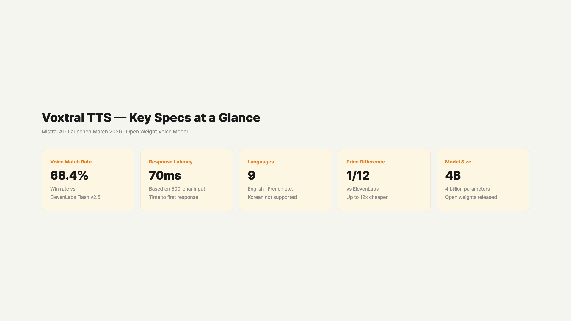The image size is (571, 321).
Task: Click the Voxtral TTS main title
Action: (x=151, y=118)
